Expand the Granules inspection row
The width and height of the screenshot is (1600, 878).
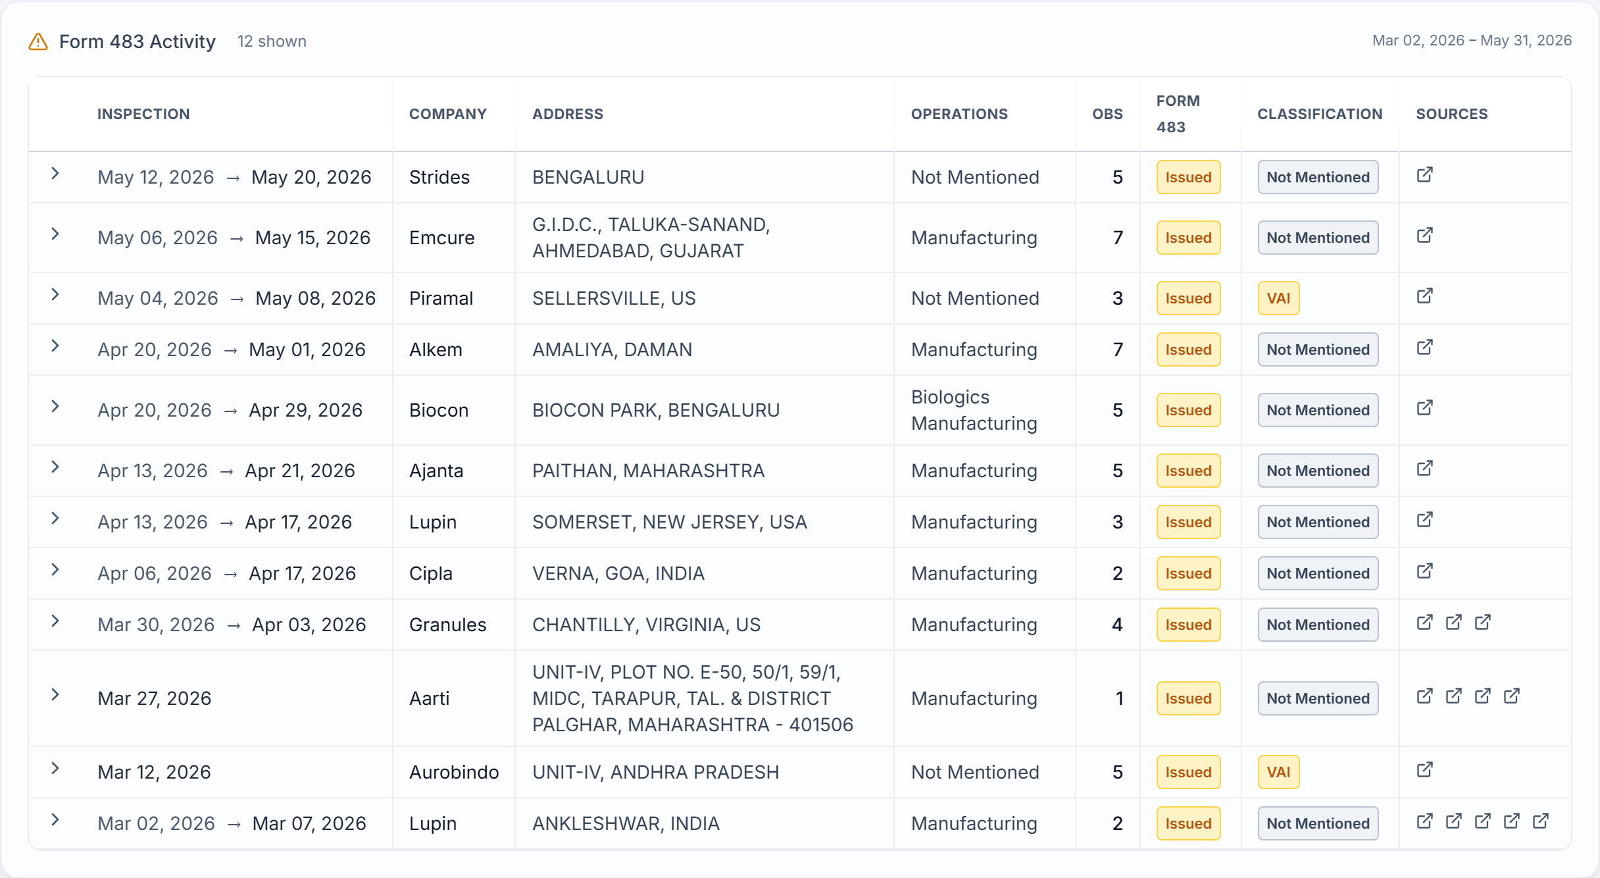[x=55, y=621]
